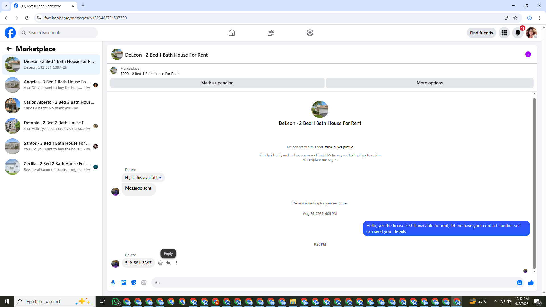
Task: Click conversation scrollbar
Action: [x=534, y=183]
